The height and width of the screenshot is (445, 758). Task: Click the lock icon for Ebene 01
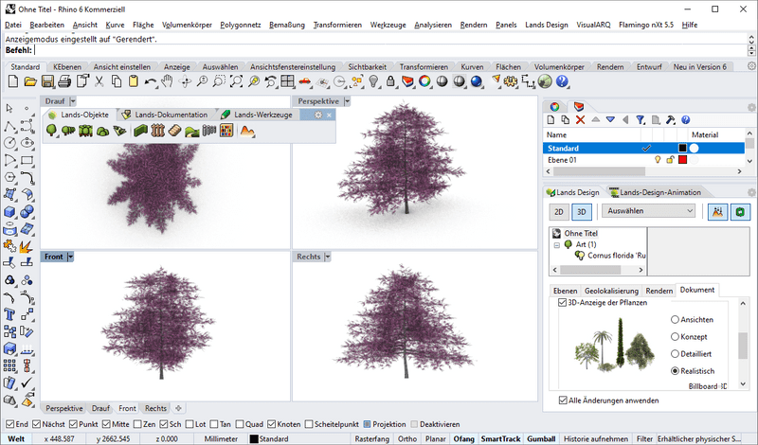(669, 161)
